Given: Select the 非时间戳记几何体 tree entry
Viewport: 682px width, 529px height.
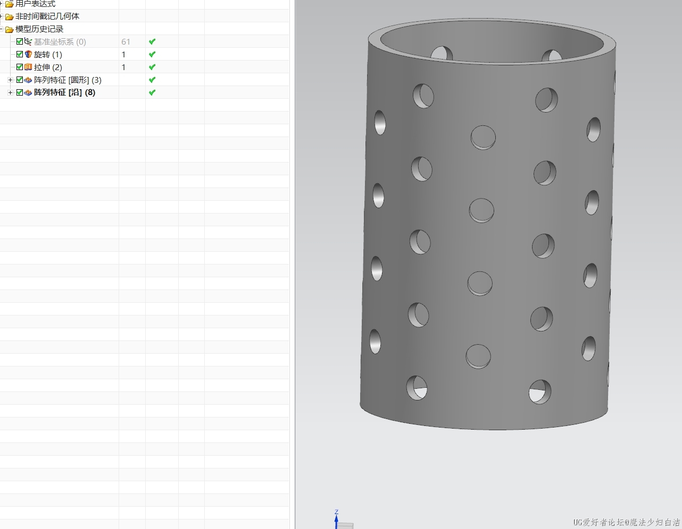Looking at the screenshot, I should point(47,16).
